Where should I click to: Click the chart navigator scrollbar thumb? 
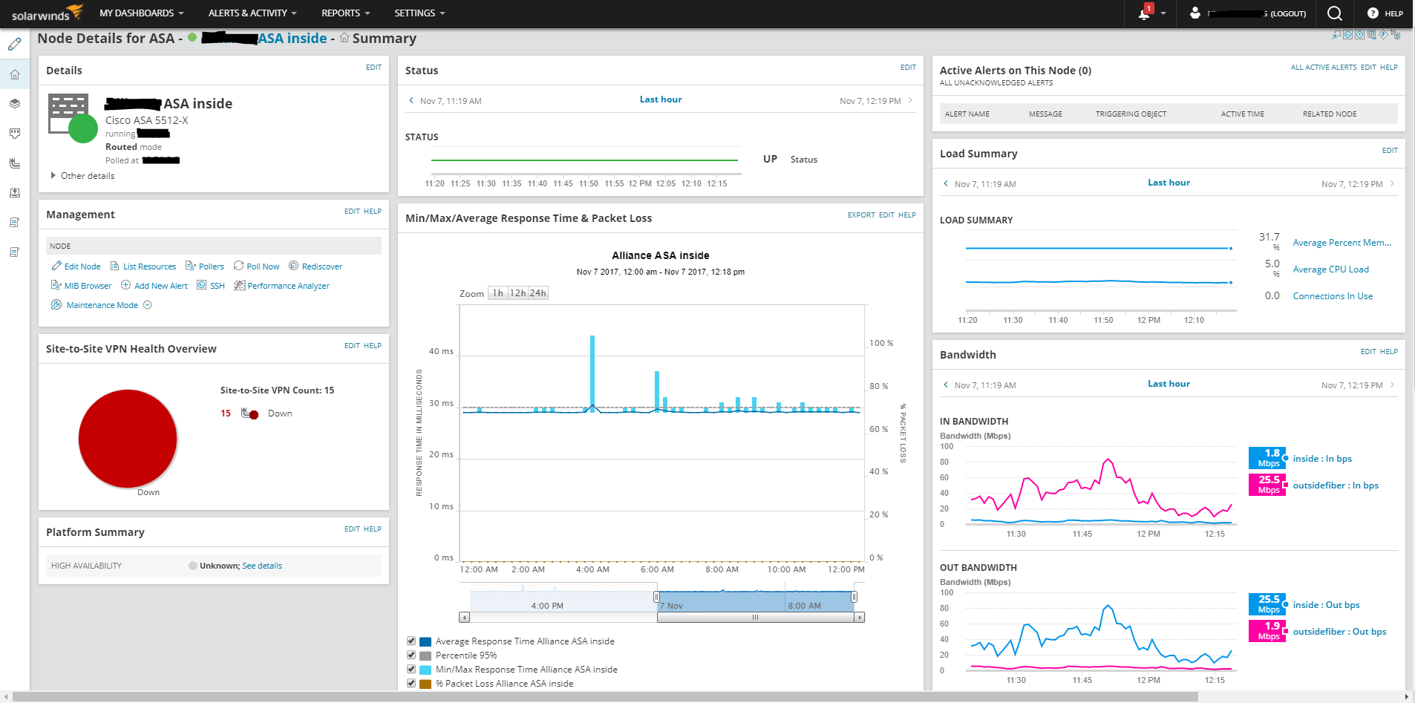(x=755, y=617)
